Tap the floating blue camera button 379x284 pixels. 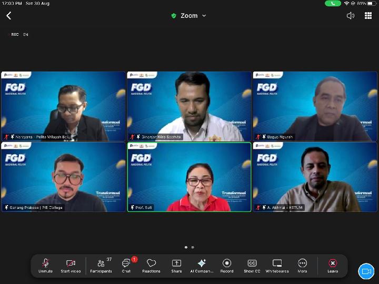point(366,271)
